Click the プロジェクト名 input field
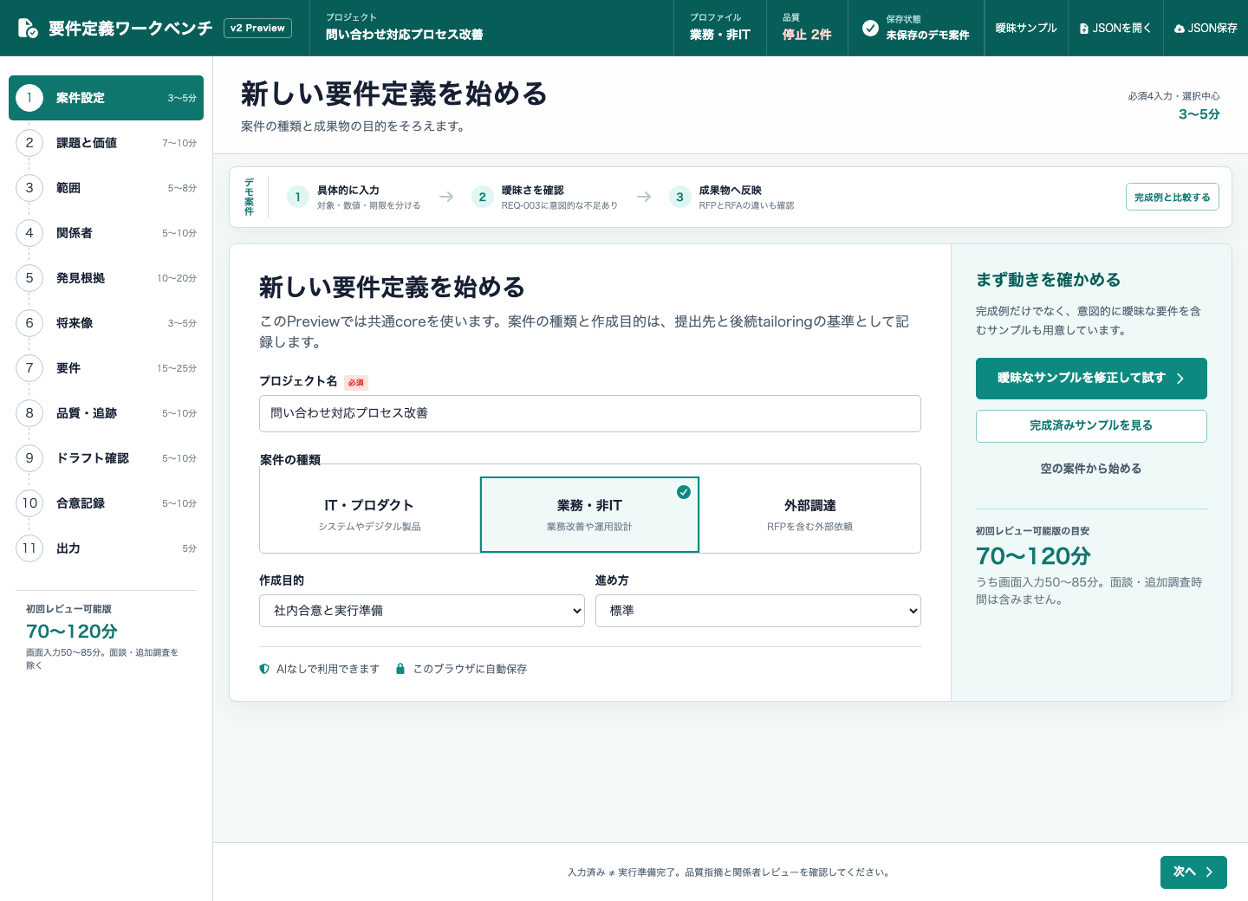The width and height of the screenshot is (1248, 901). coord(589,413)
